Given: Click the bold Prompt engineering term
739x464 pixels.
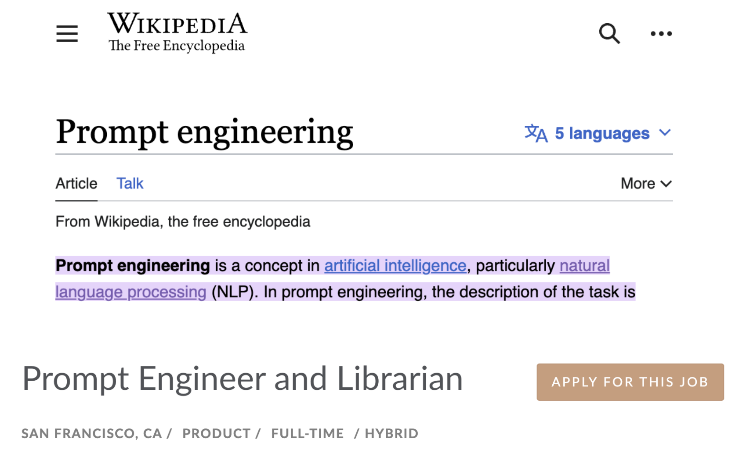Looking at the screenshot, I should pos(133,266).
